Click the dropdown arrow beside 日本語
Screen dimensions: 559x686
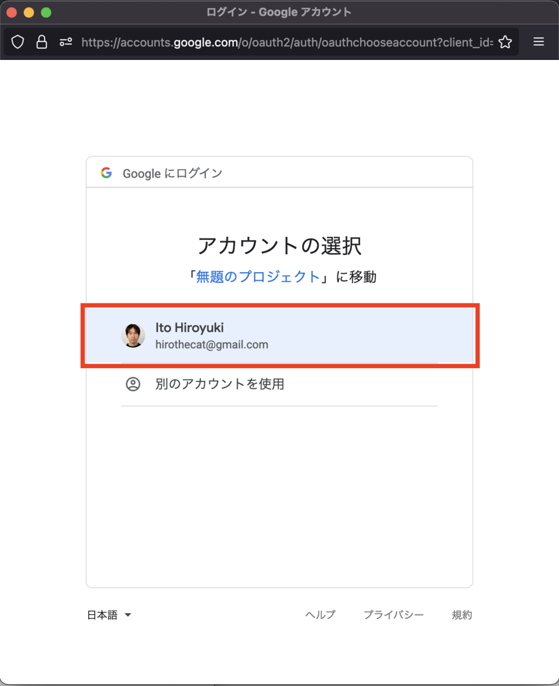click(x=127, y=615)
